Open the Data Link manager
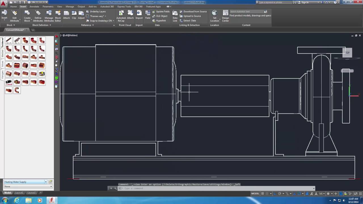This screenshot has width=363, height=204. point(175,16)
